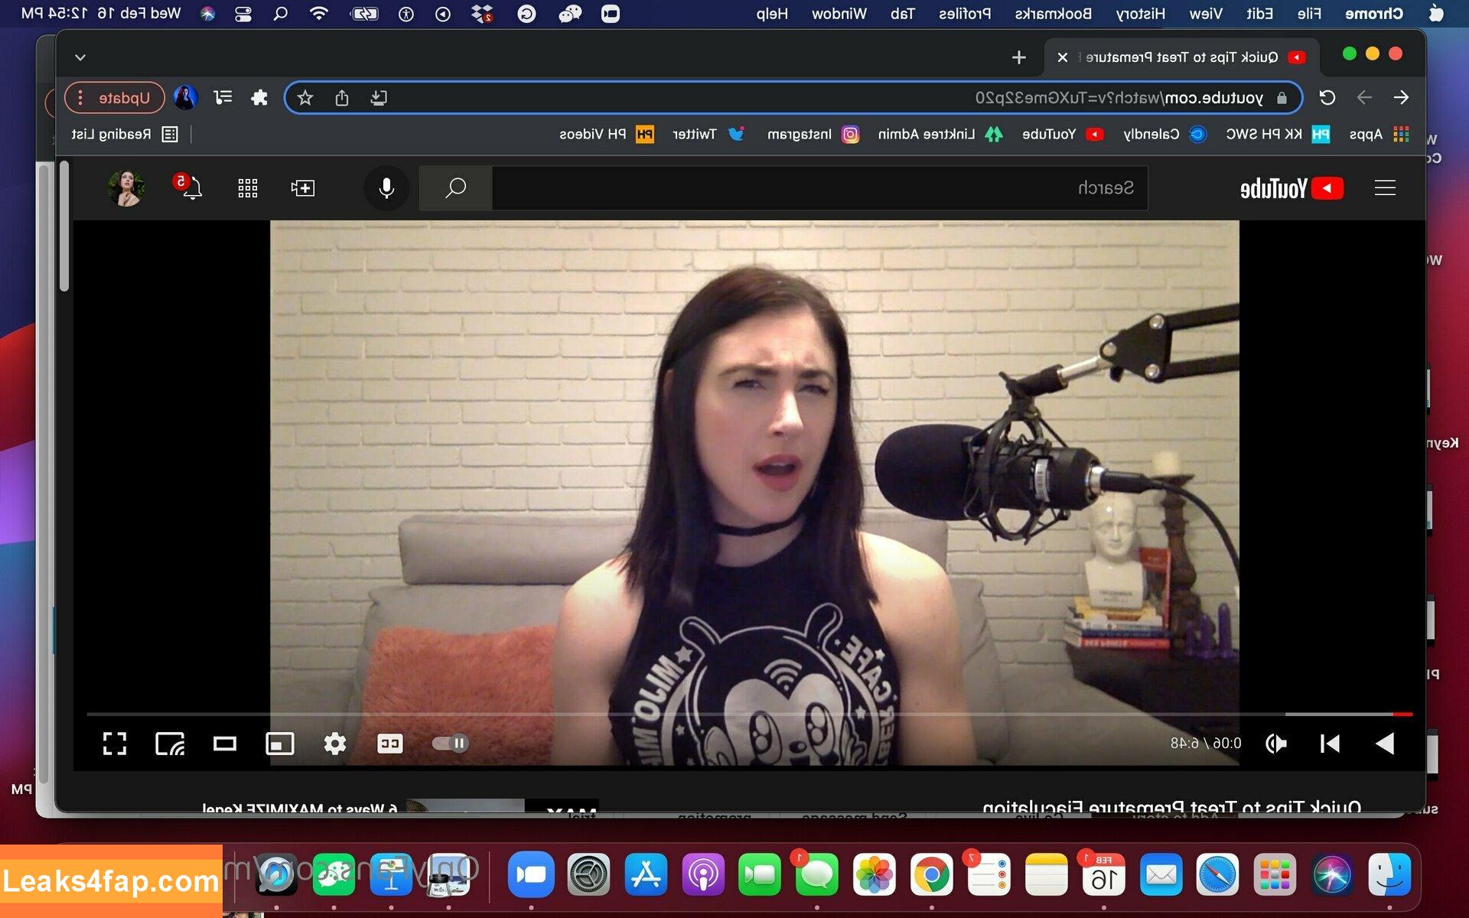Screen dimensions: 1469x918
Task: Skip to the next video in the player
Action: coord(1330,744)
